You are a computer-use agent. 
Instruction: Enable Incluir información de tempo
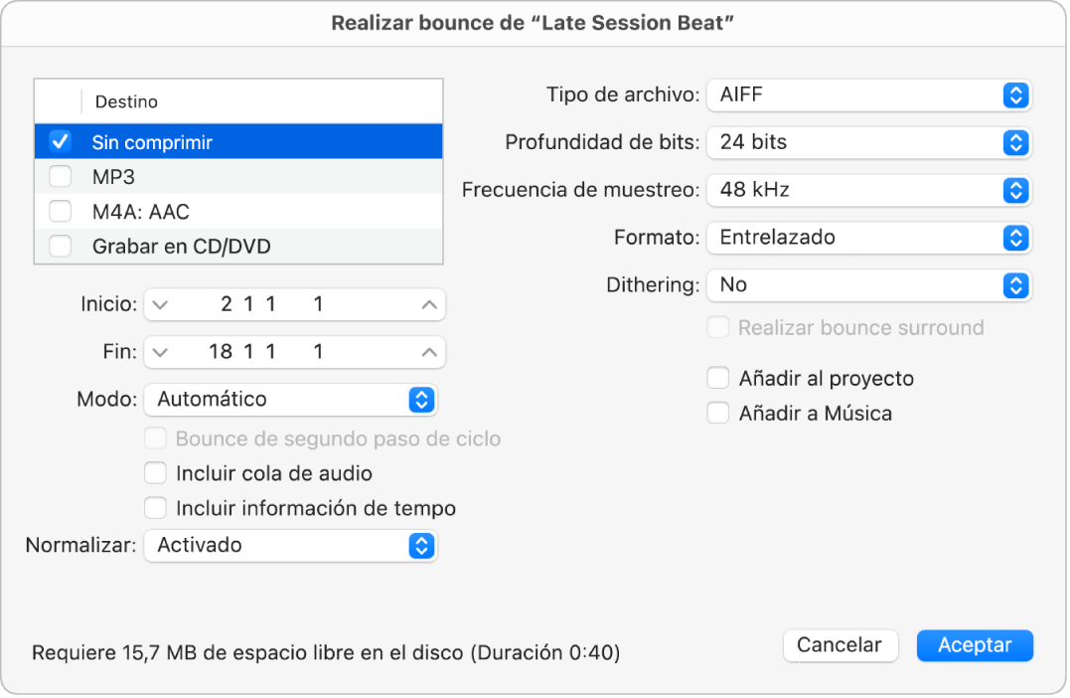point(156,508)
